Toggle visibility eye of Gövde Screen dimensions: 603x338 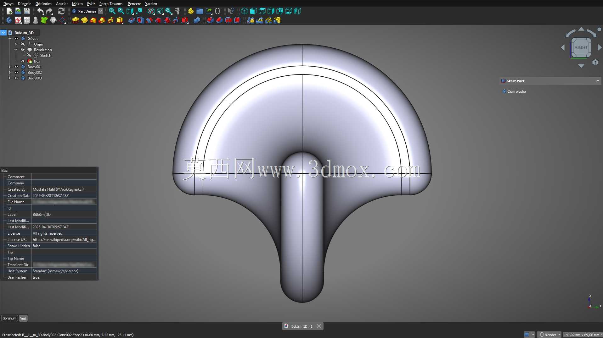tap(16, 39)
